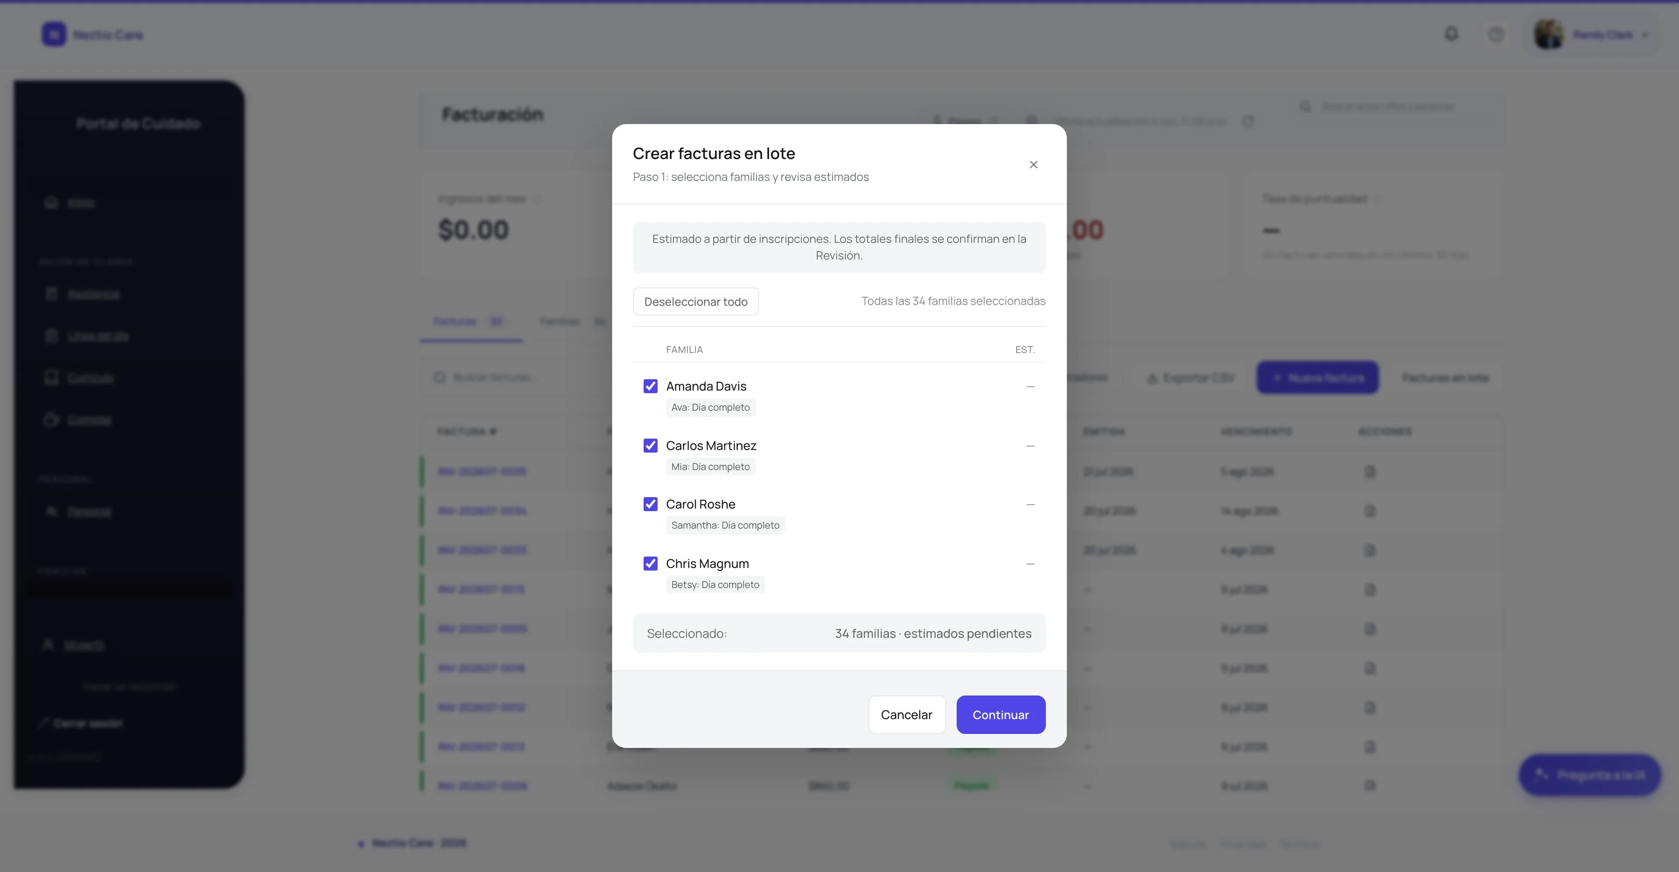Click the Ava: Día completo tag
Screen dimensions: 1679x872
pos(711,407)
